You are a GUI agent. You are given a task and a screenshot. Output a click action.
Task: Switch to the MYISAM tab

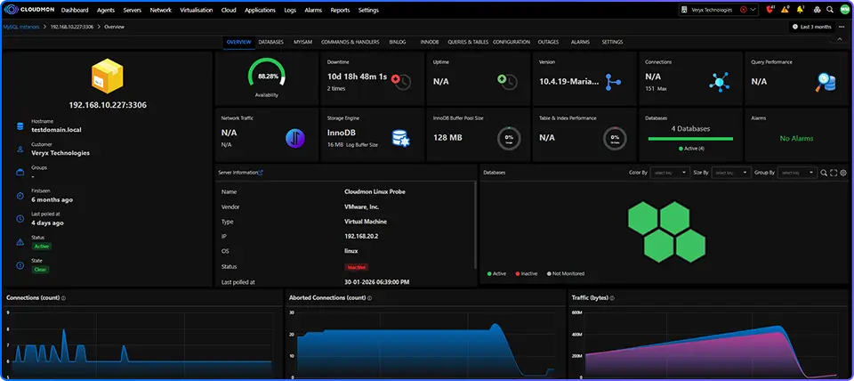point(302,42)
